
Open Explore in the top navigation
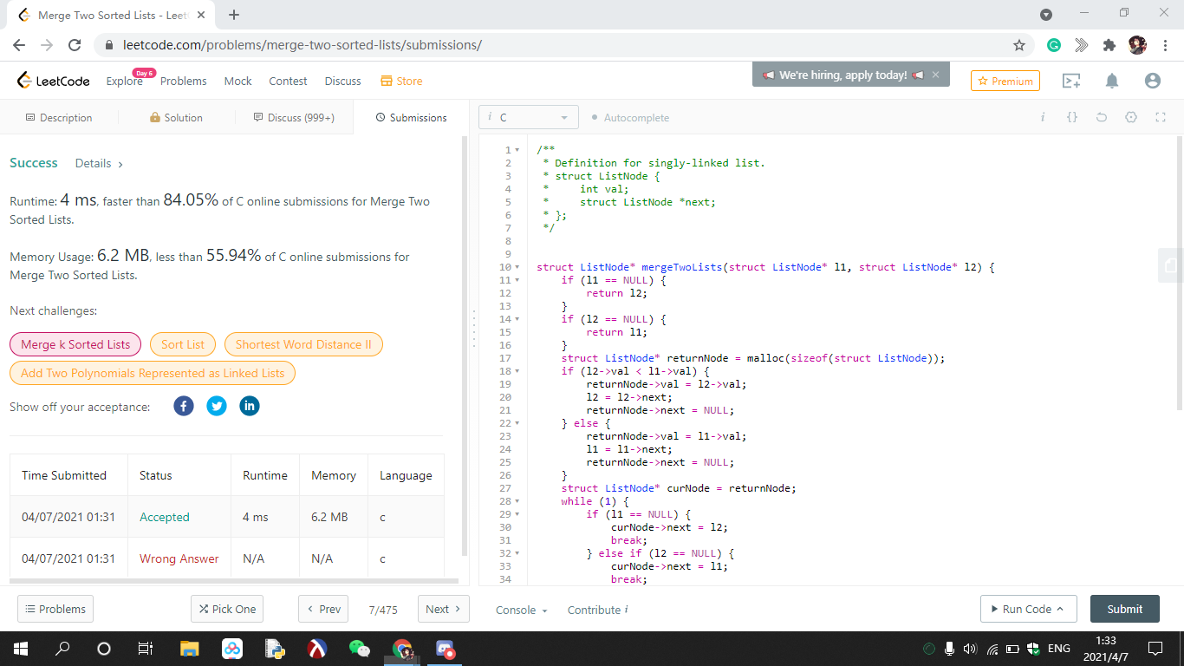pyautogui.click(x=124, y=81)
